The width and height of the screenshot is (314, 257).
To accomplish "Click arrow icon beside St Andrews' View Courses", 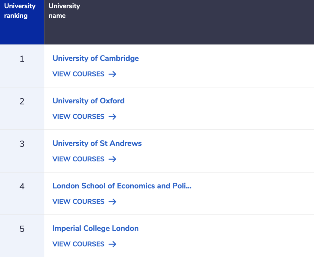I will [x=112, y=159].
